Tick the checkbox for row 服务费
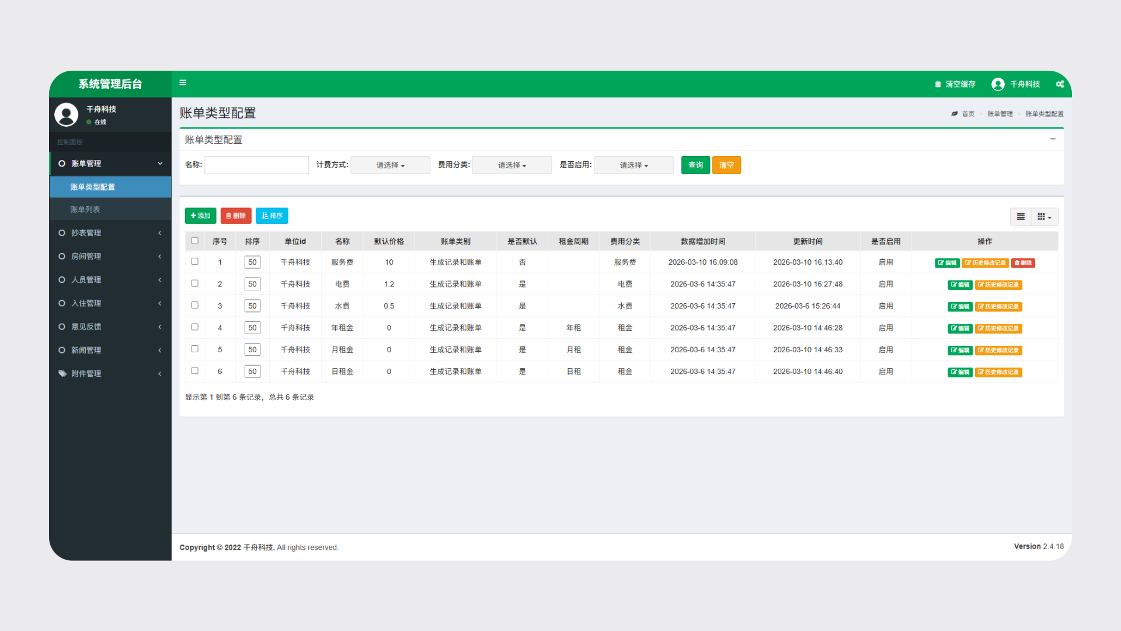 (x=194, y=262)
